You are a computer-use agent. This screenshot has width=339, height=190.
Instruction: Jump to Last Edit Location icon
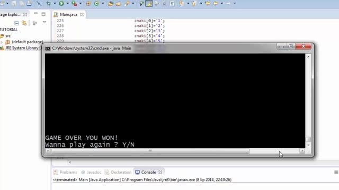(208, 3)
